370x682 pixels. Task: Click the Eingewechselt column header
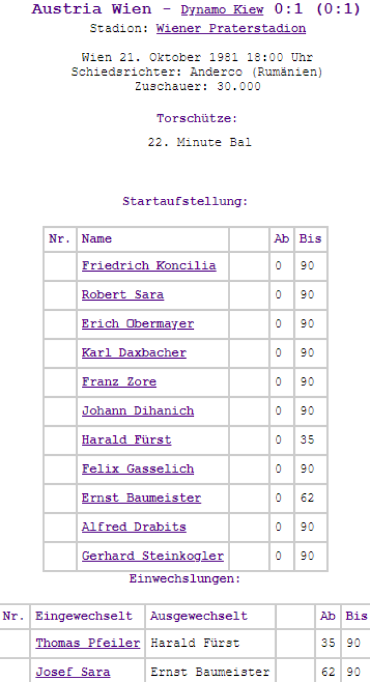pyautogui.click(x=84, y=616)
